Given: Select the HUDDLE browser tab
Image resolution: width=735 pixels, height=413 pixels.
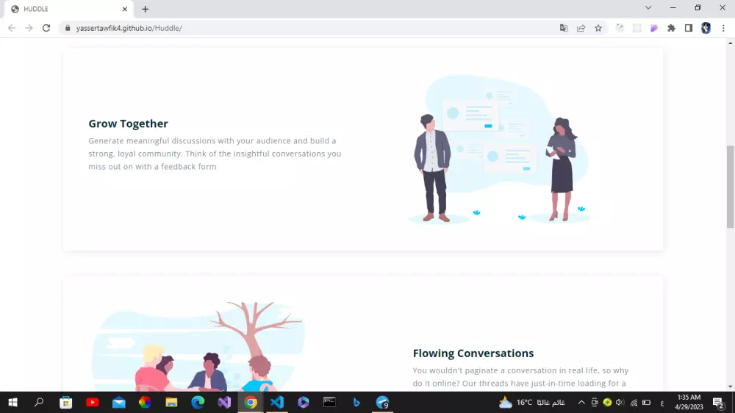Looking at the screenshot, I should point(69,9).
